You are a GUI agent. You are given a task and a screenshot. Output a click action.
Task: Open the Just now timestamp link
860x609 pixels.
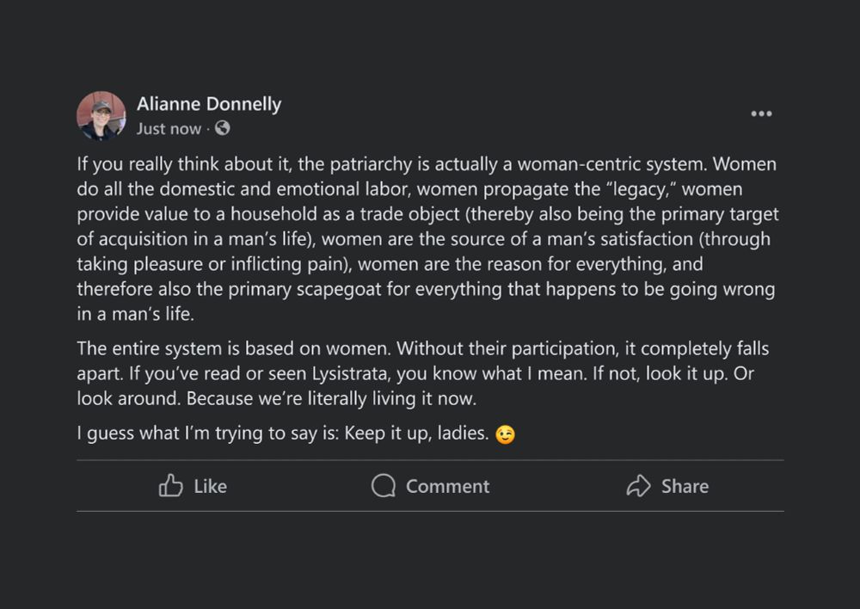(x=169, y=128)
